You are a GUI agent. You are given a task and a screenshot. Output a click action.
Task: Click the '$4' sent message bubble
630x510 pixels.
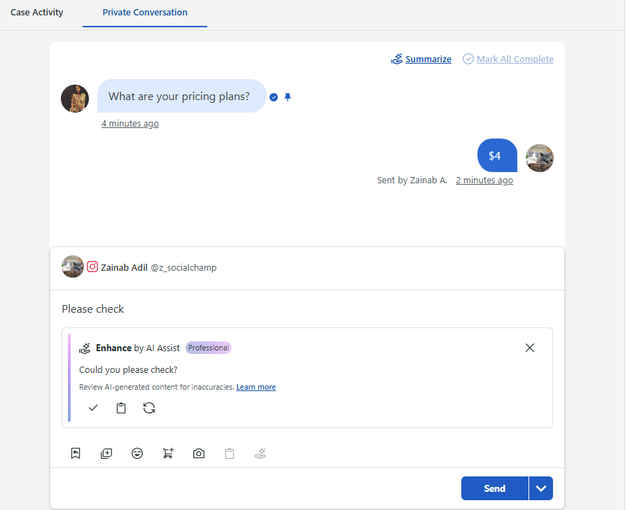(x=497, y=155)
